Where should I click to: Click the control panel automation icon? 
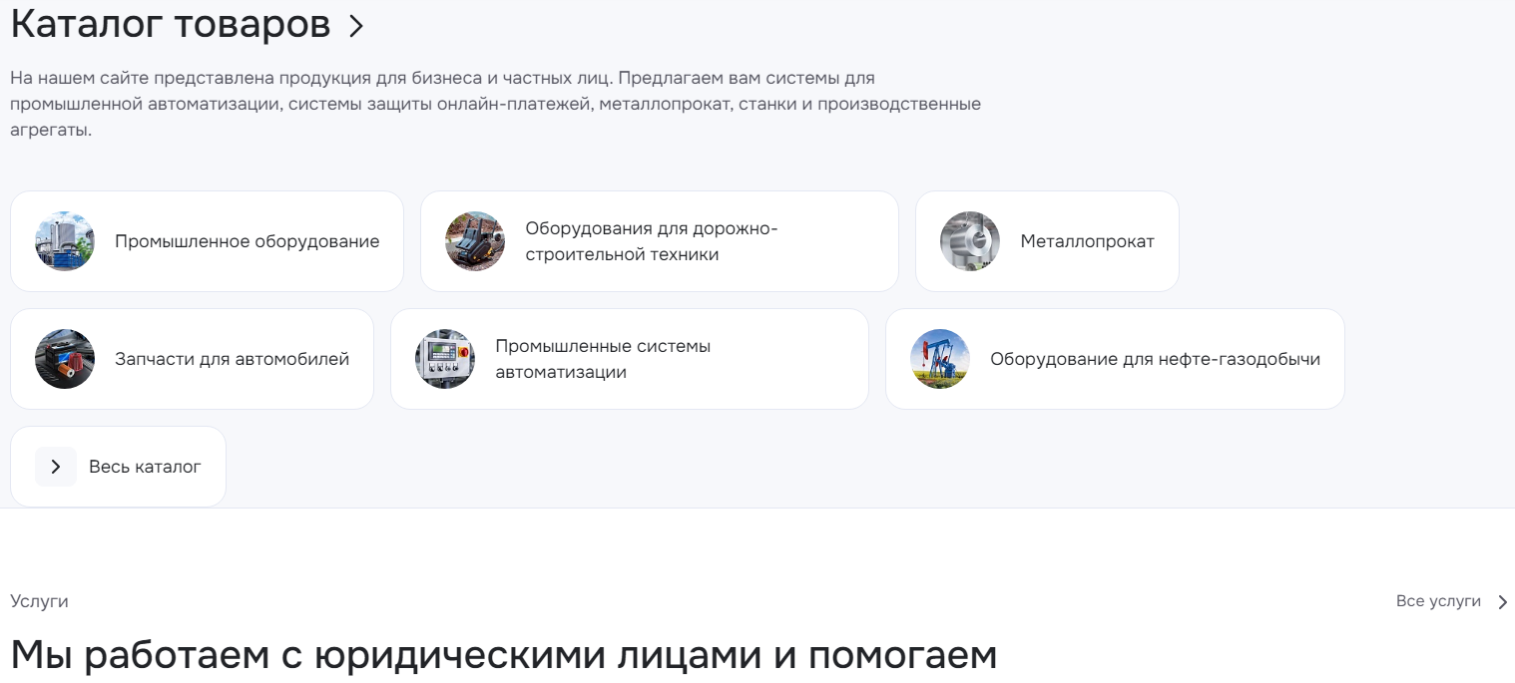(445, 359)
